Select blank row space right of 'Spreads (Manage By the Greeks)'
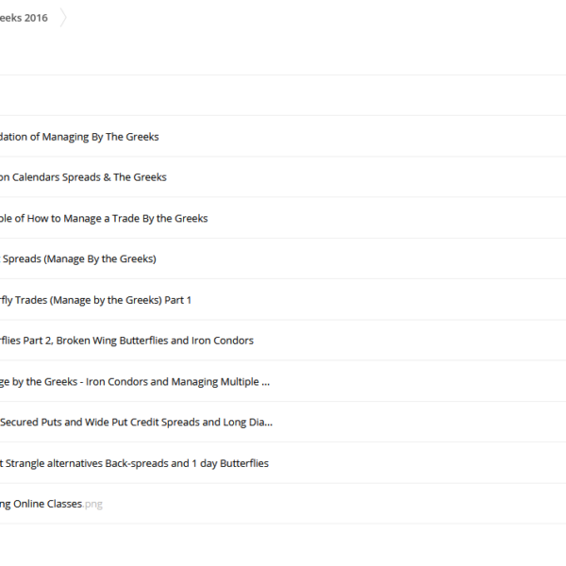 coord(361,258)
